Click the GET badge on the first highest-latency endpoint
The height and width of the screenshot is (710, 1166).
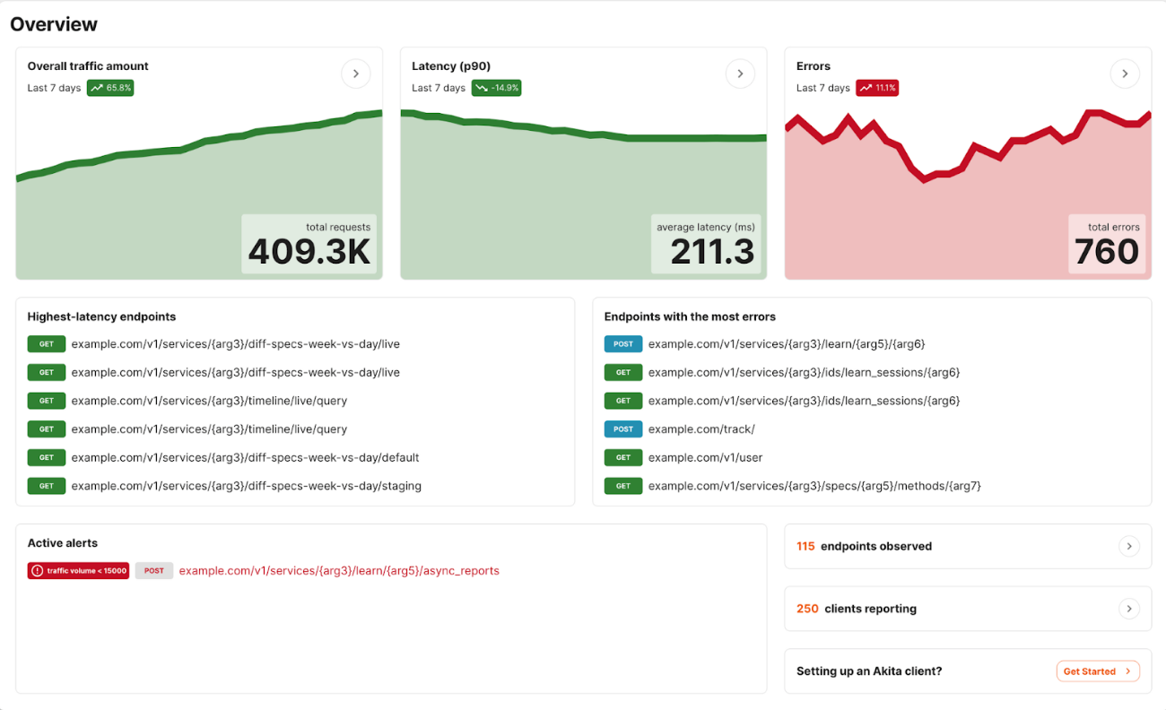[x=47, y=343]
